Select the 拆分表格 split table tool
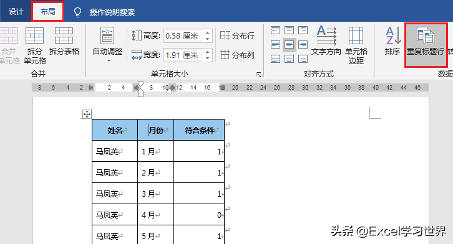Viewport: 453px width, 244px height. point(64,41)
